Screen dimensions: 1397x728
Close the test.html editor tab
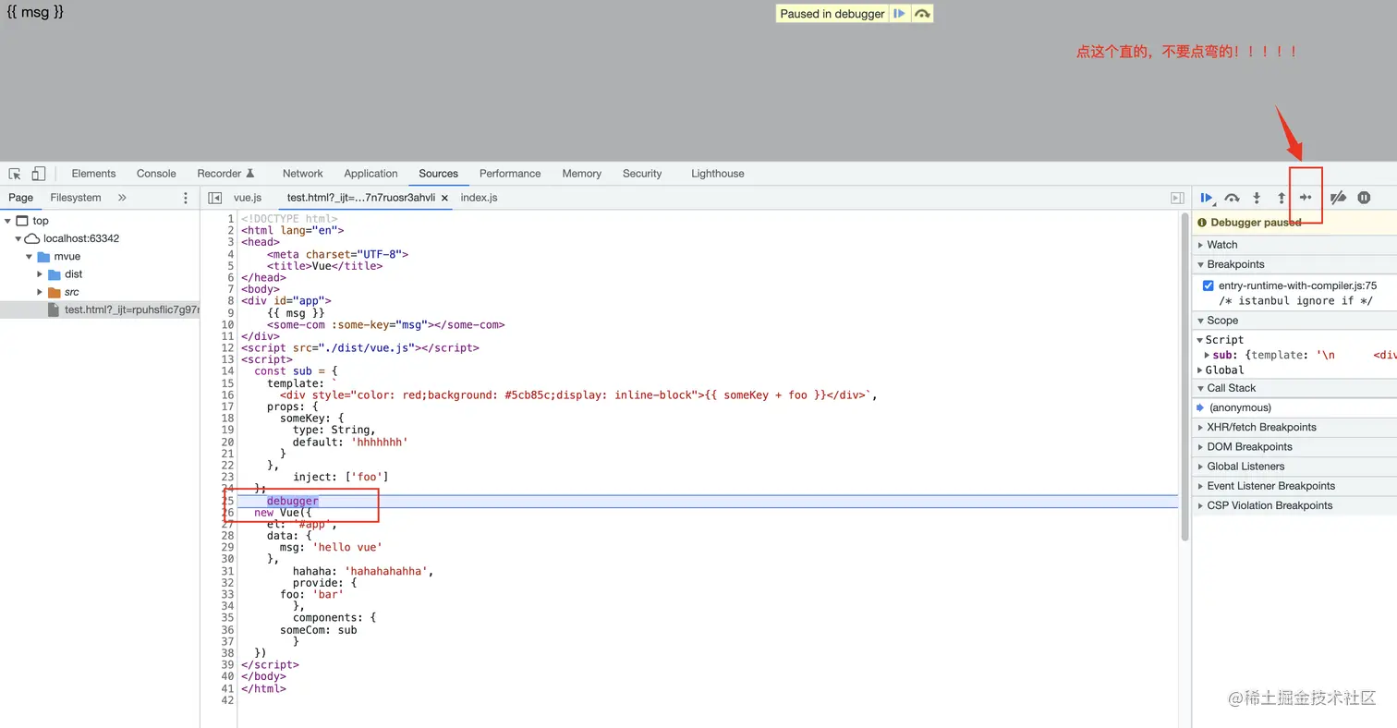point(444,198)
